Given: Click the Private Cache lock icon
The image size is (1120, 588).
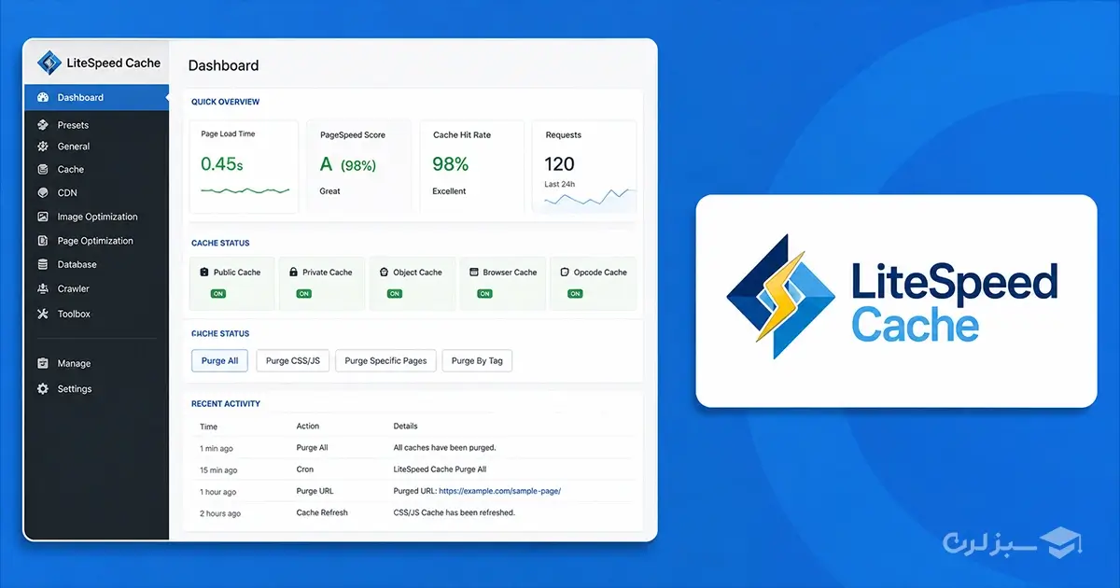Looking at the screenshot, I should (293, 273).
